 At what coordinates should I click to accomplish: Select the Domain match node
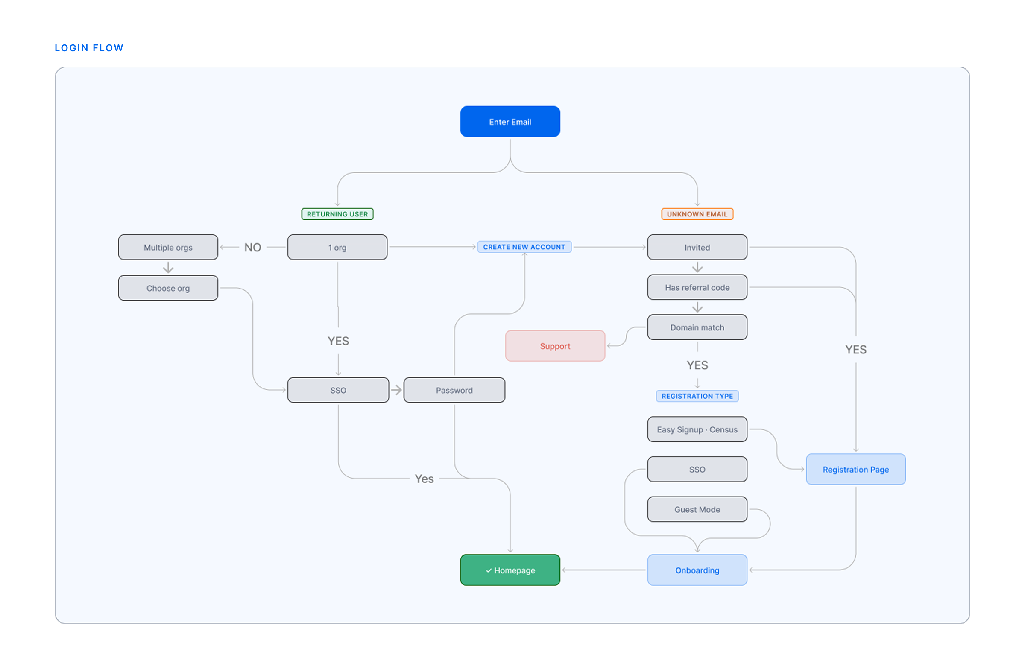[697, 327]
